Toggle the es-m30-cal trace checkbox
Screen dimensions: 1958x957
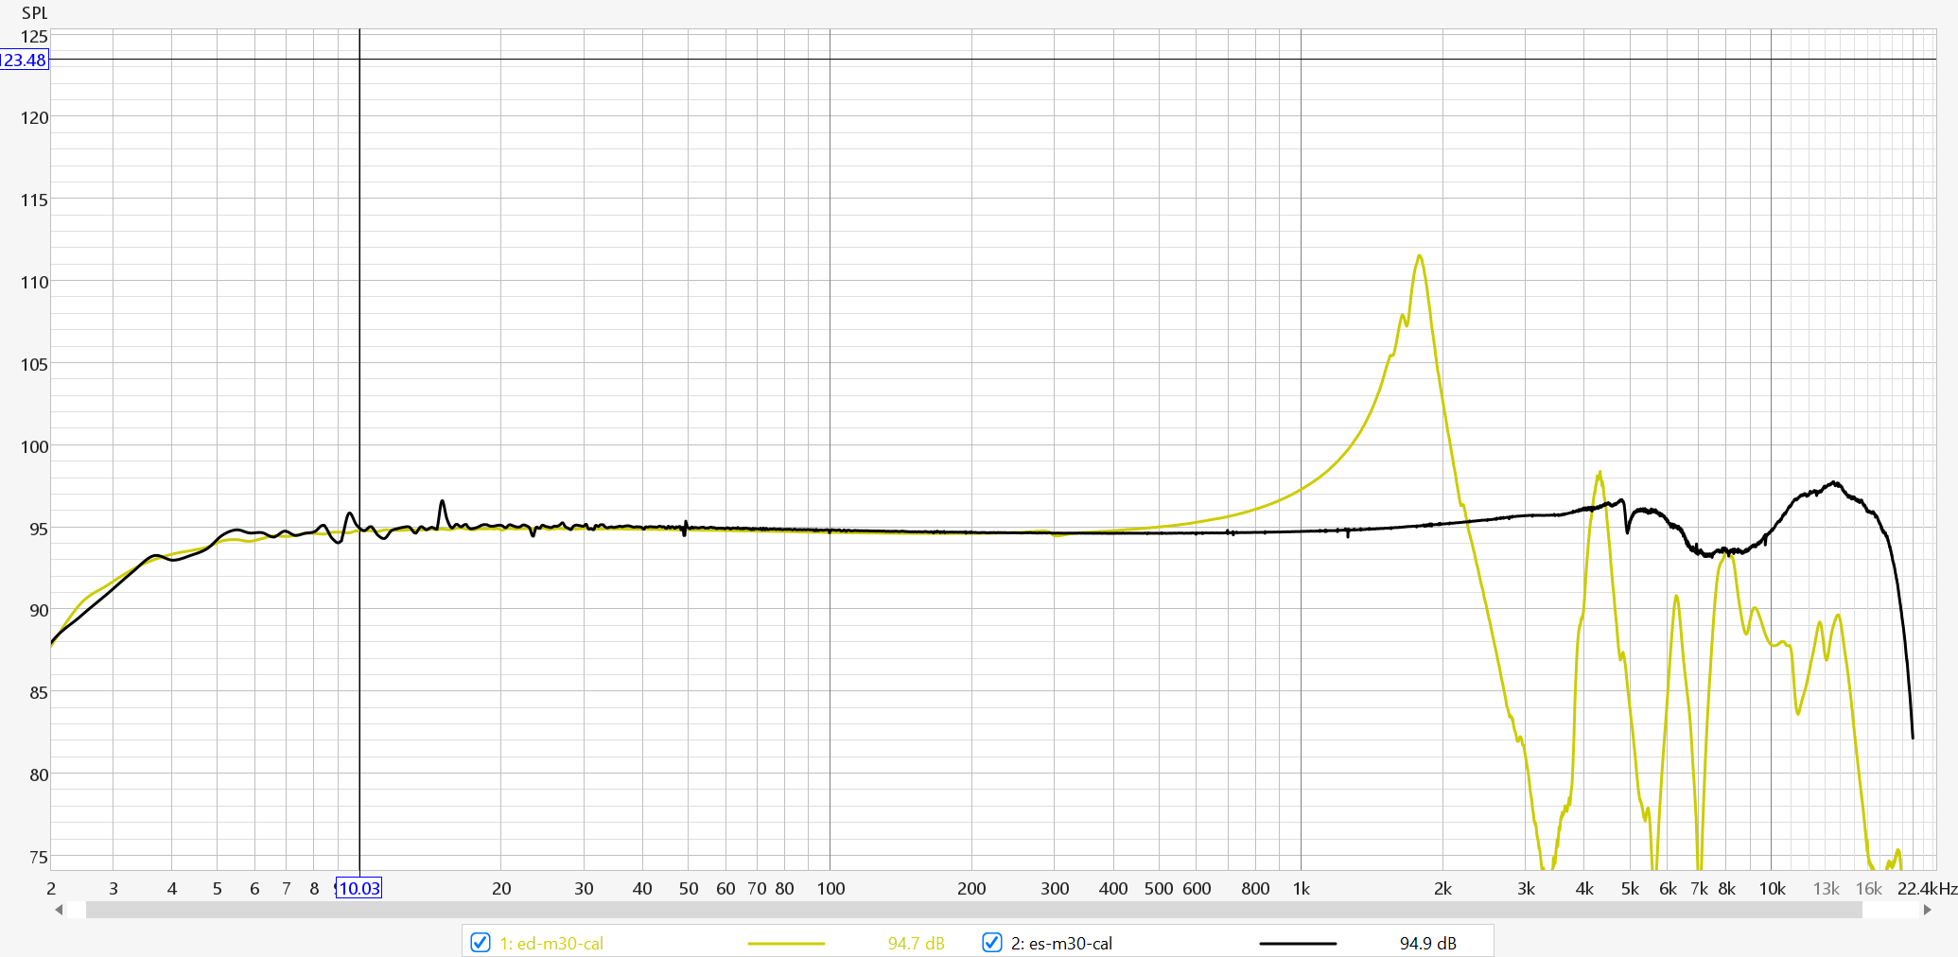tap(992, 943)
